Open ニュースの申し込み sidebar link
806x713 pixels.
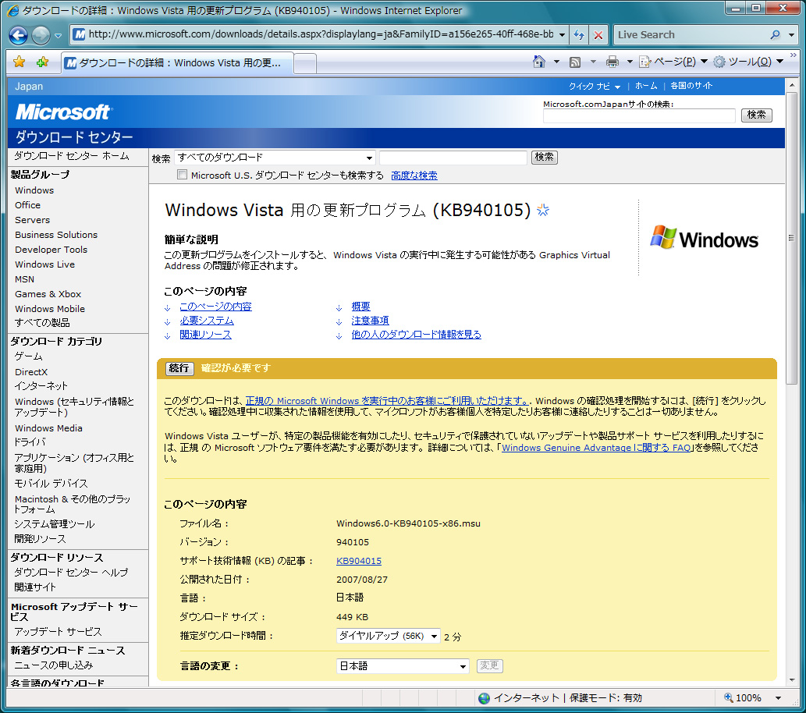coord(54,665)
